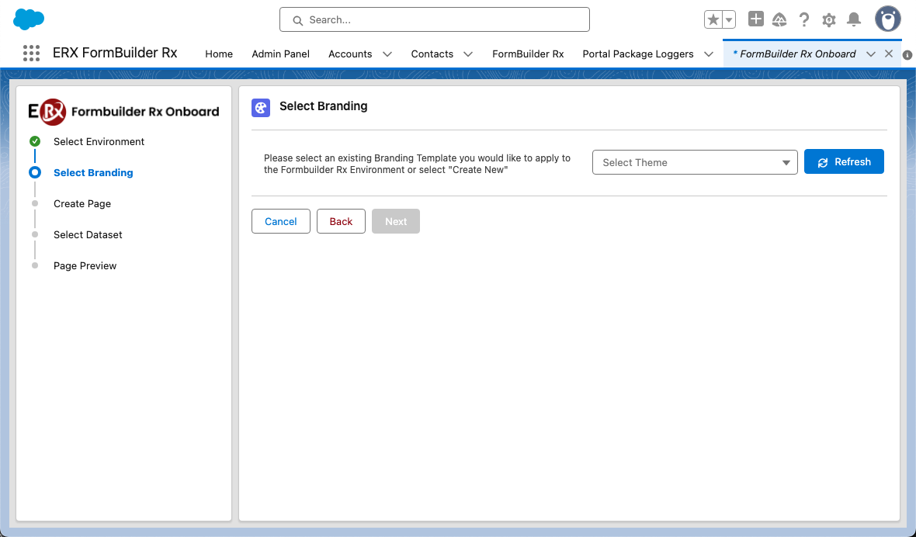
Task: Open the user profile avatar
Action: (x=887, y=19)
